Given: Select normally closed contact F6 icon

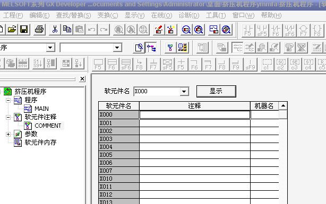Looking at the screenshot, I should point(276,31).
